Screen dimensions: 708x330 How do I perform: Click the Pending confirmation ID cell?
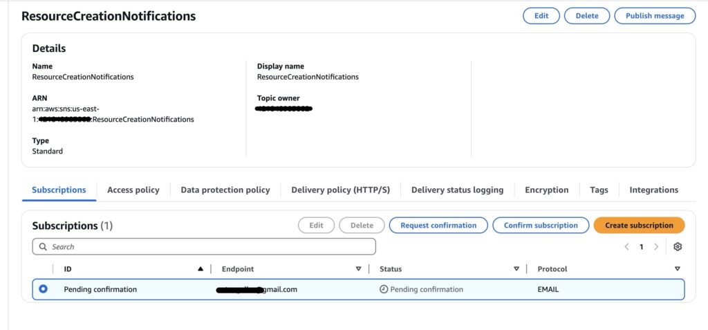100,289
